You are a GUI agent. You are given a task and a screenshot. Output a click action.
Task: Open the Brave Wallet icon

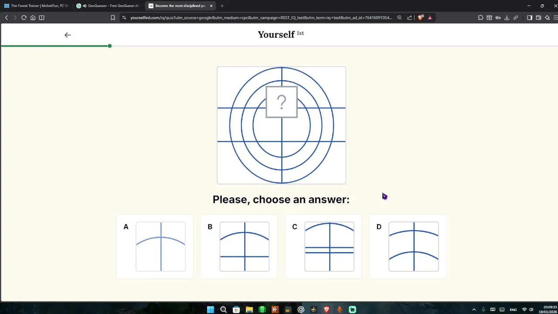point(538,17)
